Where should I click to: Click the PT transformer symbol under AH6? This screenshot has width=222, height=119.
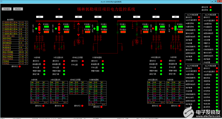pos(137,41)
